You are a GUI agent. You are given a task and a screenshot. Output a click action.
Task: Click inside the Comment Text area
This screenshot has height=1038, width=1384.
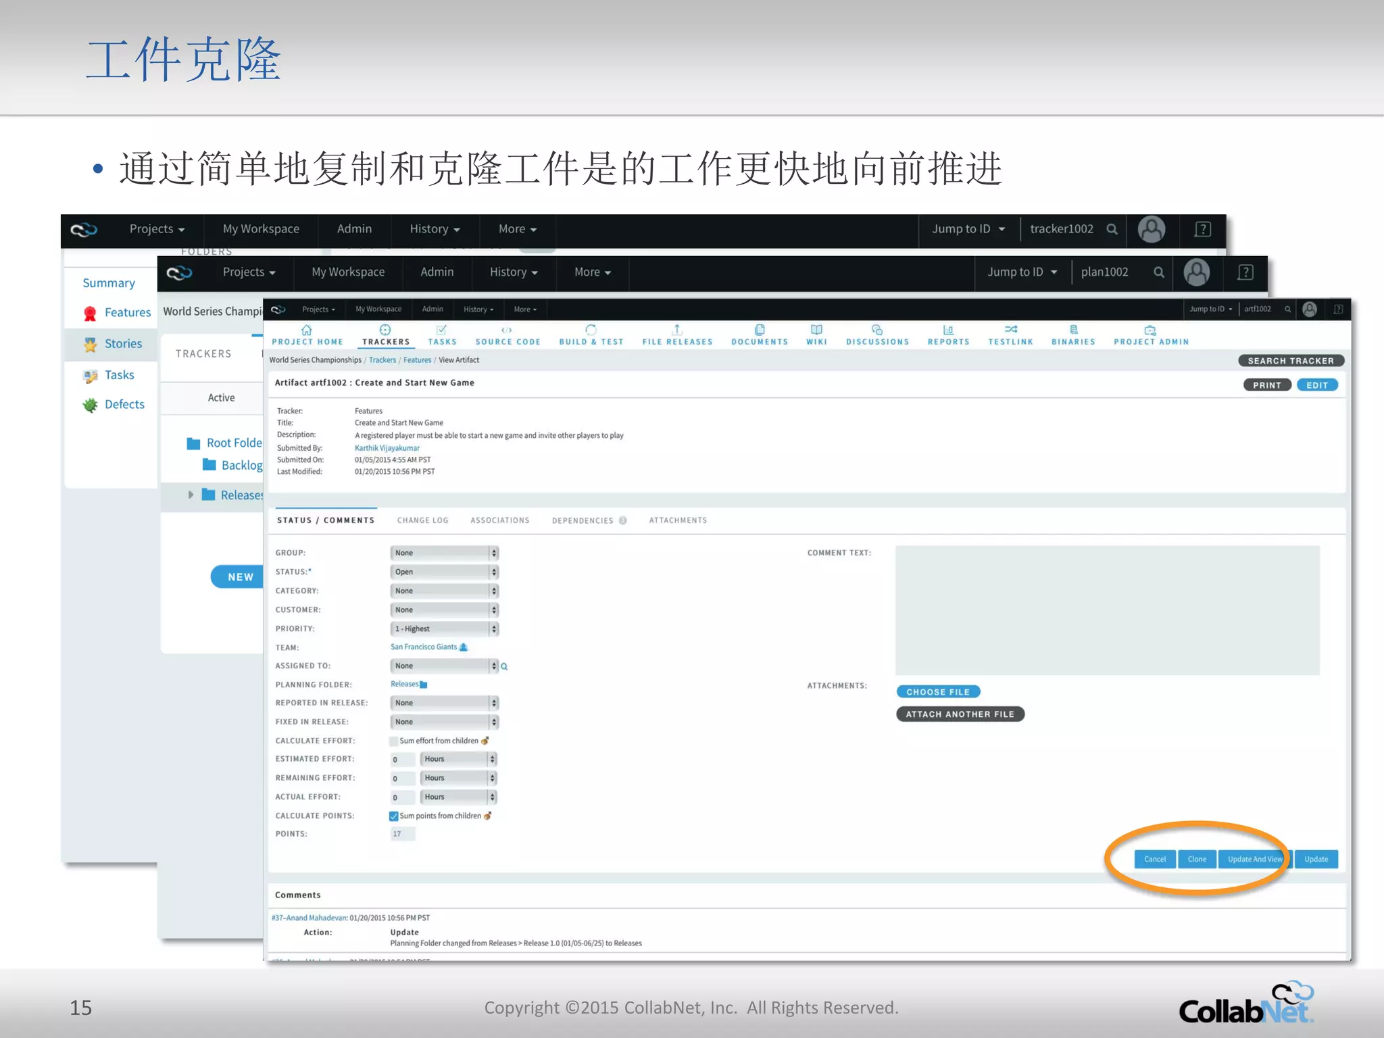coord(1107,610)
